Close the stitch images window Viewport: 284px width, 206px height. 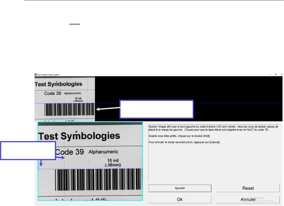282,74
